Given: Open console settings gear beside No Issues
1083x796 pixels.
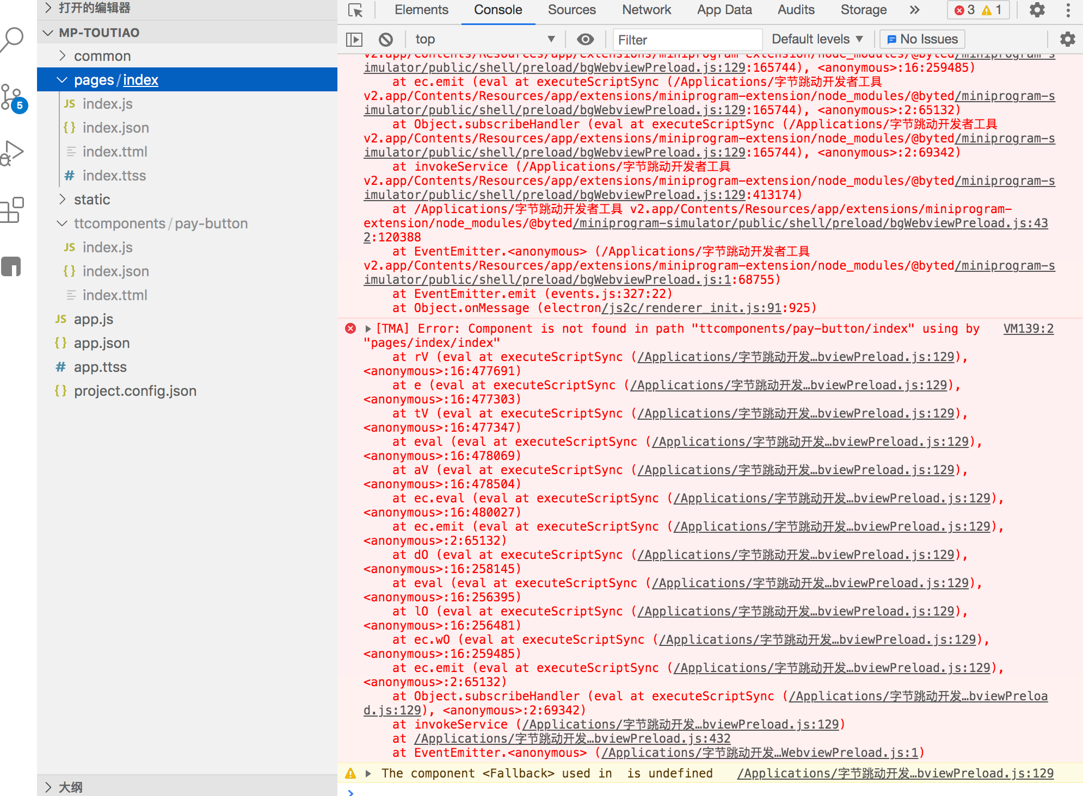Looking at the screenshot, I should (1067, 39).
